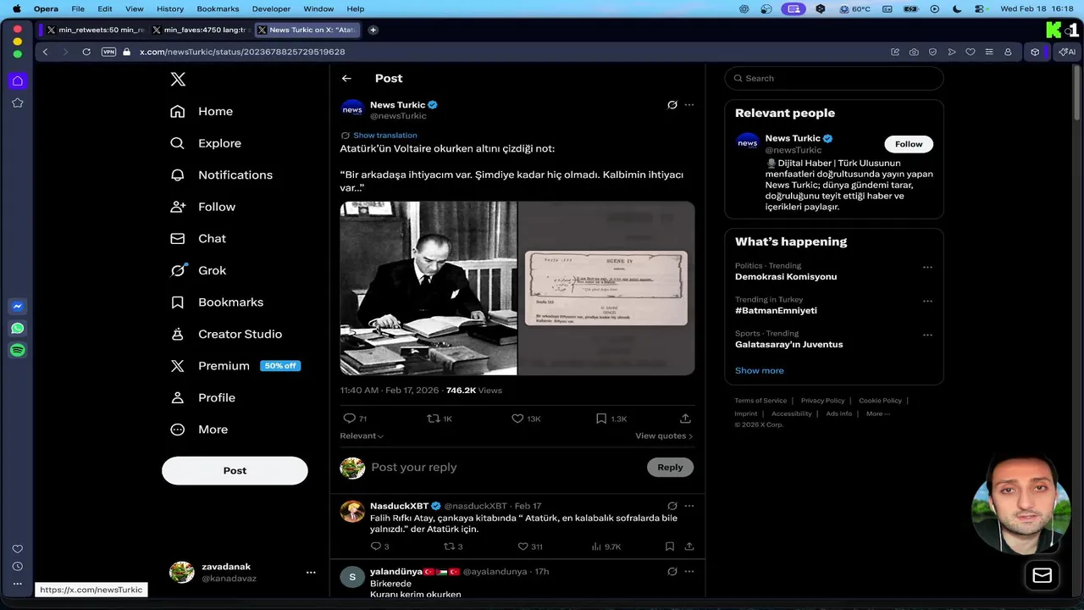This screenshot has height=610, width=1084.
Task: Open options for Demokrasi Komisyonu trend
Action: [x=927, y=267]
